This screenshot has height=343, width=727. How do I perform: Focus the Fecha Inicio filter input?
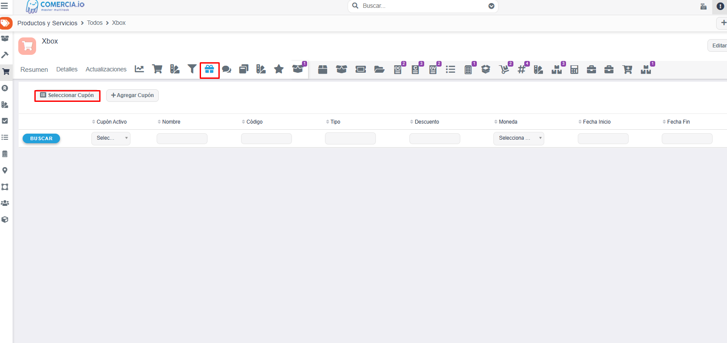pos(603,138)
